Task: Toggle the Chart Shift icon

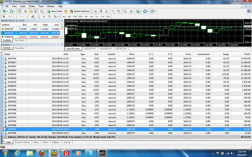Action: click(131, 11)
